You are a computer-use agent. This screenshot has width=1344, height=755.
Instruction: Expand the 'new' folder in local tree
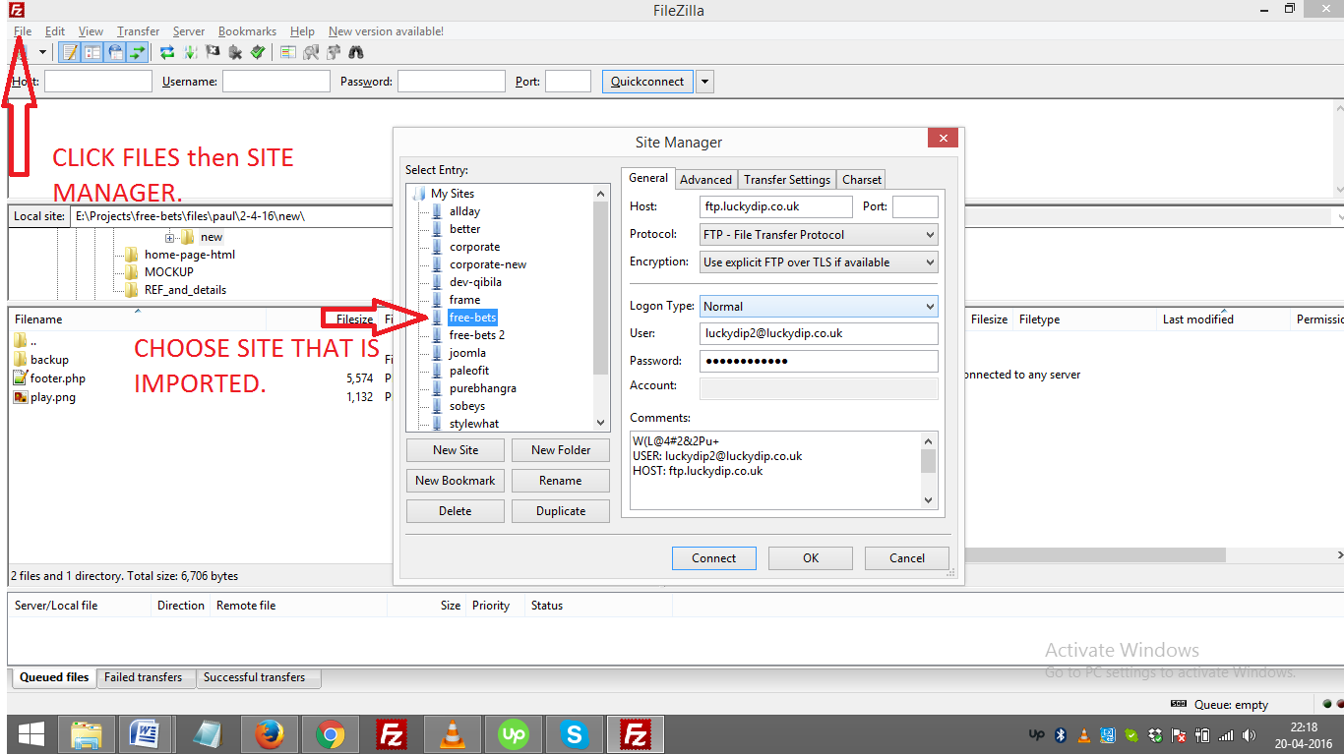(170, 237)
